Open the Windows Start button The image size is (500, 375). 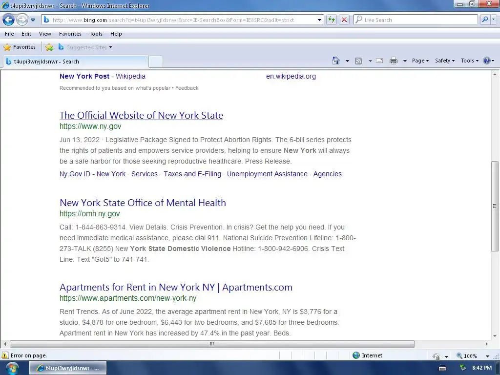[12, 368]
